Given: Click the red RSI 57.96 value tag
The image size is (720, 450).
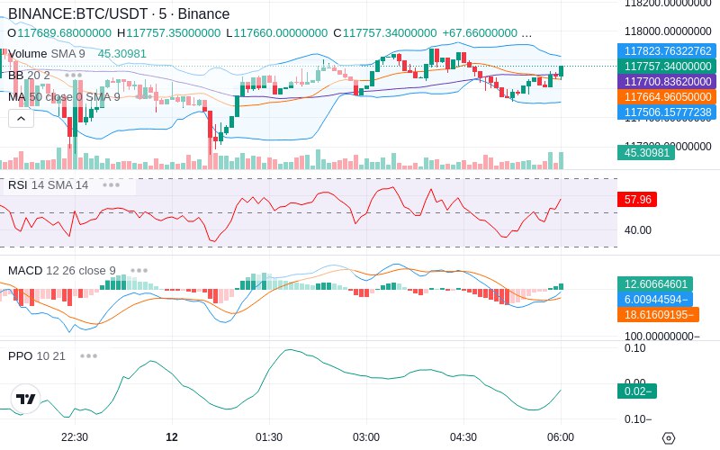Looking at the screenshot, I should (637, 200).
